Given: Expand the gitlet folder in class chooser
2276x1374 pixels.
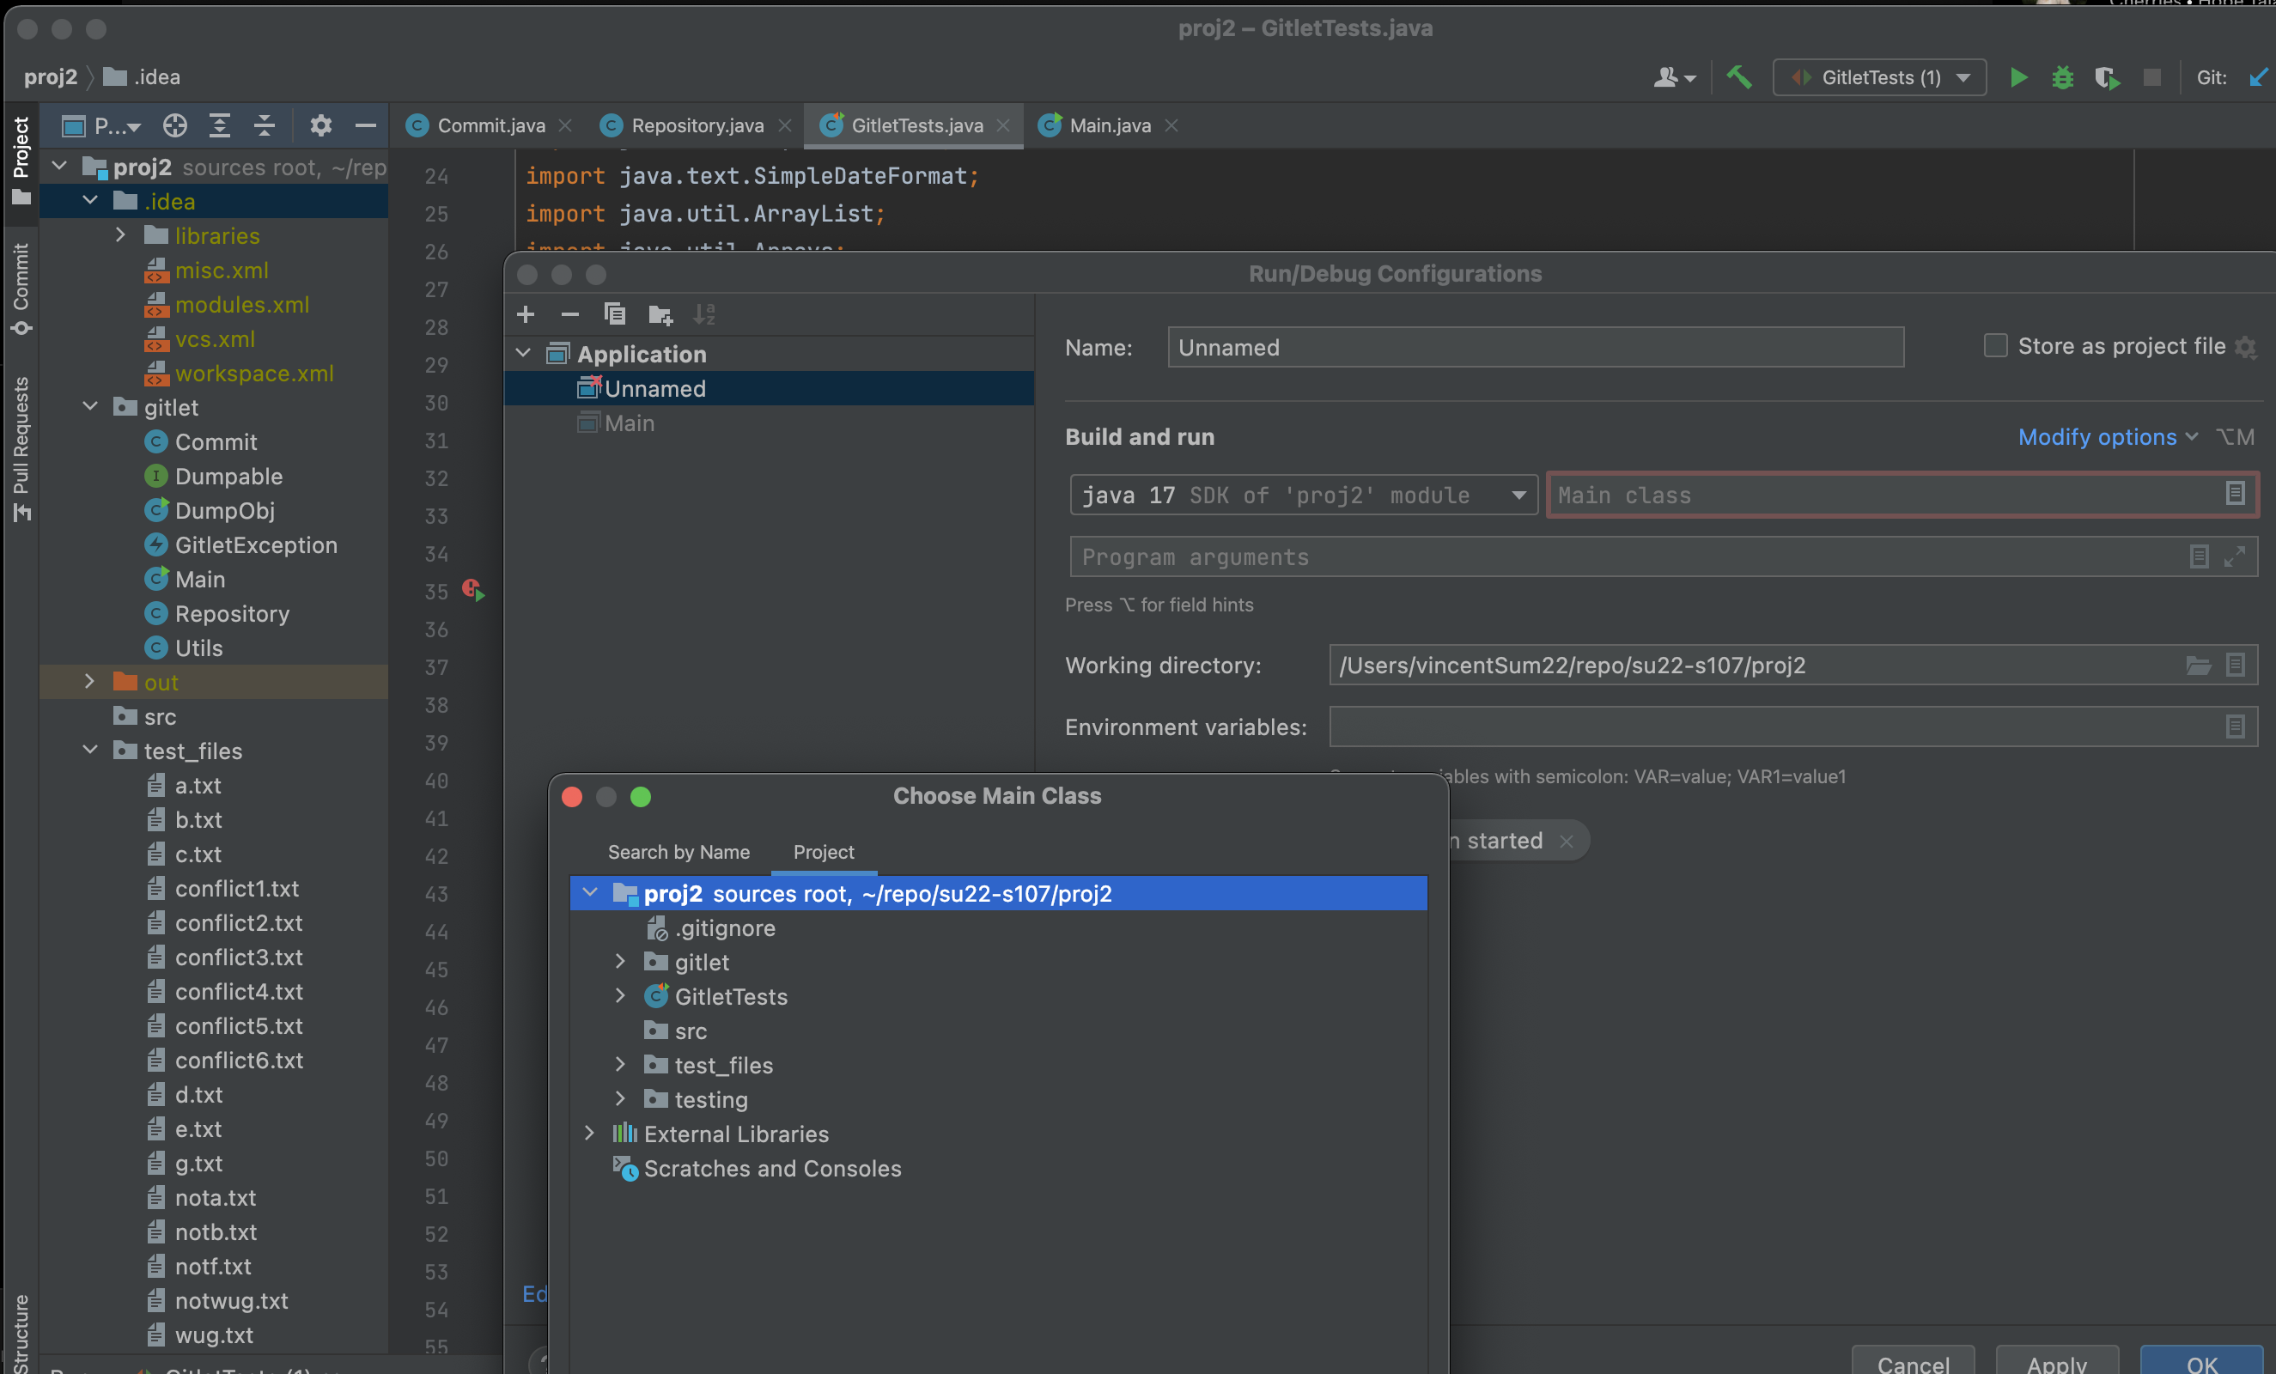Looking at the screenshot, I should (621, 962).
